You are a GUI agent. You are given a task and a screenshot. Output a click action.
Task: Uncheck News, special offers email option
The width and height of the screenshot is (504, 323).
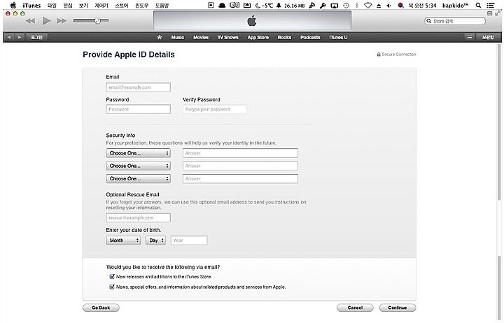click(112, 287)
